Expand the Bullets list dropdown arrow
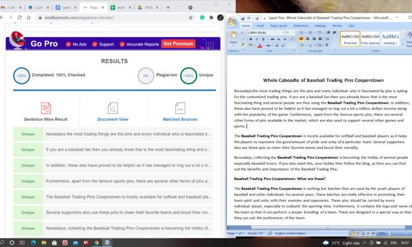 click(x=306, y=32)
